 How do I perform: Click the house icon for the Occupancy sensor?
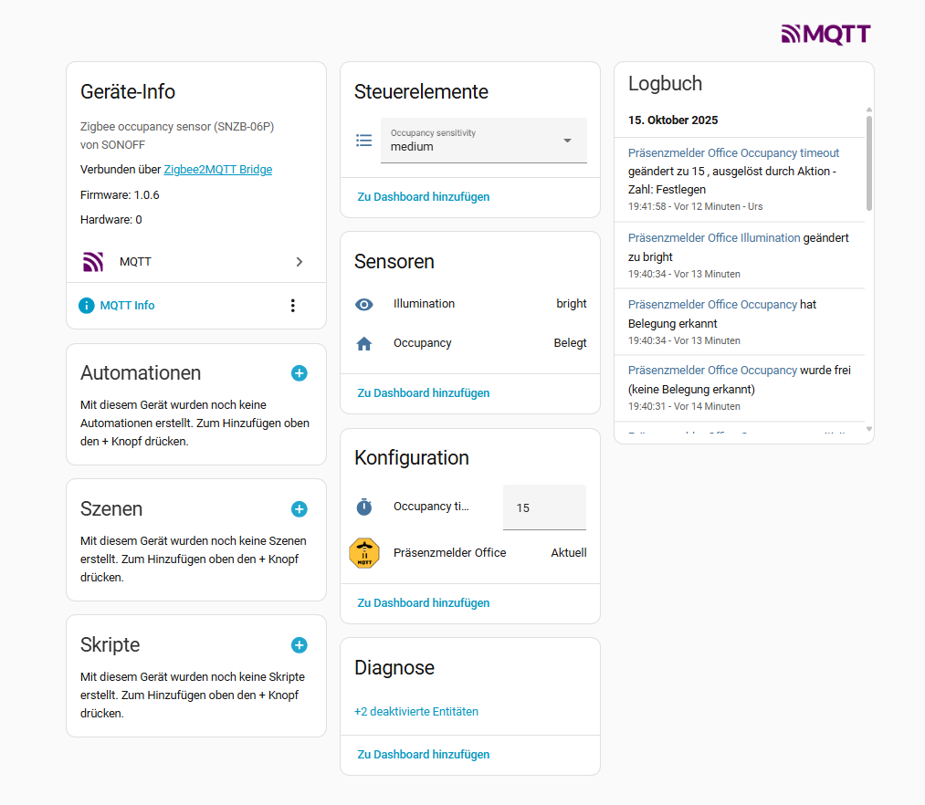(x=364, y=342)
